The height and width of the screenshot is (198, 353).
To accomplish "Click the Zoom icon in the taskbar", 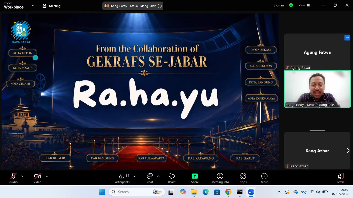I will (251, 192).
